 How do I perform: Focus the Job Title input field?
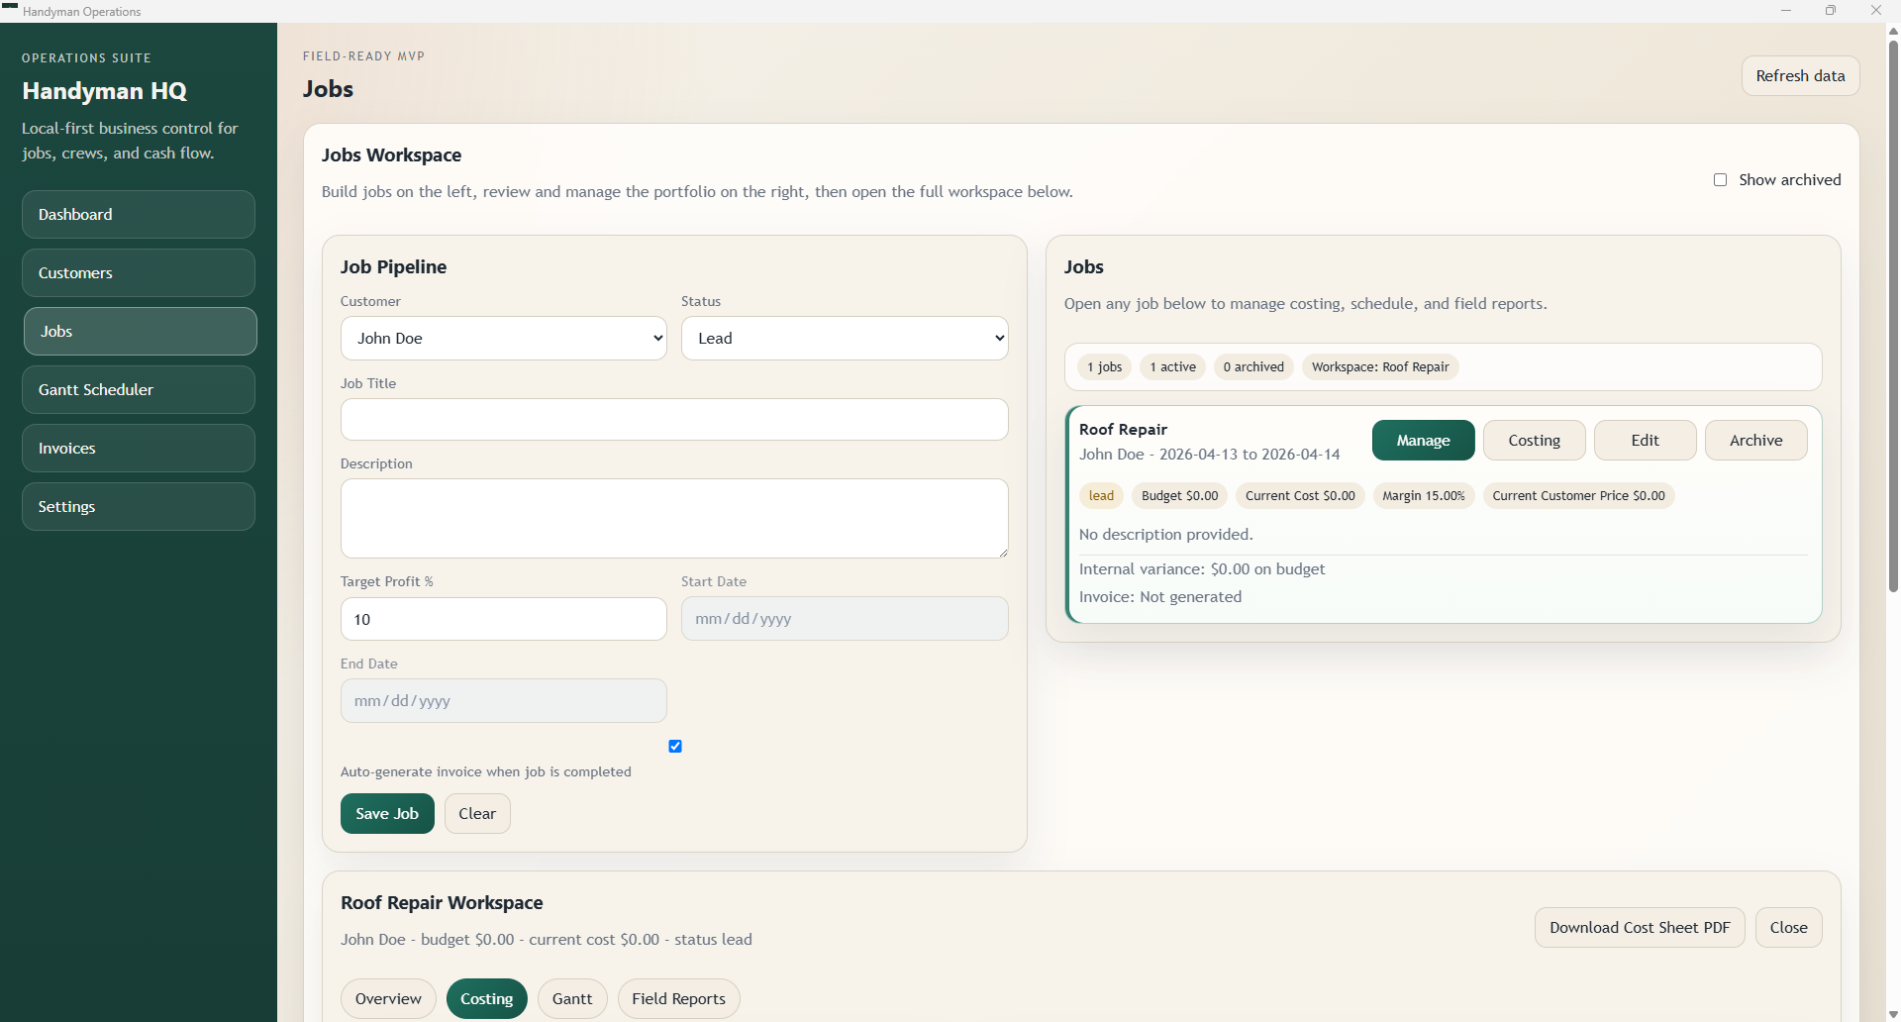click(x=674, y=419)
